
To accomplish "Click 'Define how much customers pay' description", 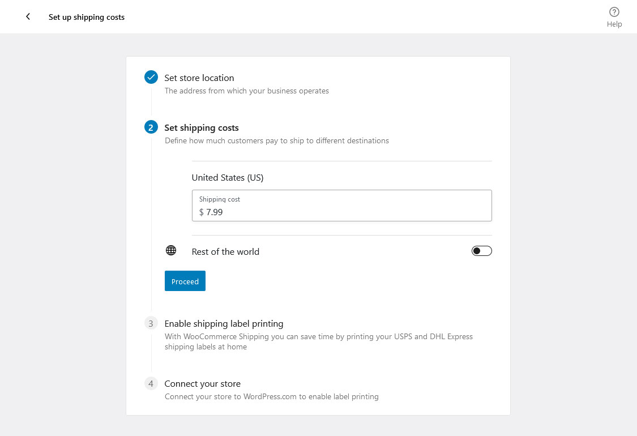I will tap(277, 140).
